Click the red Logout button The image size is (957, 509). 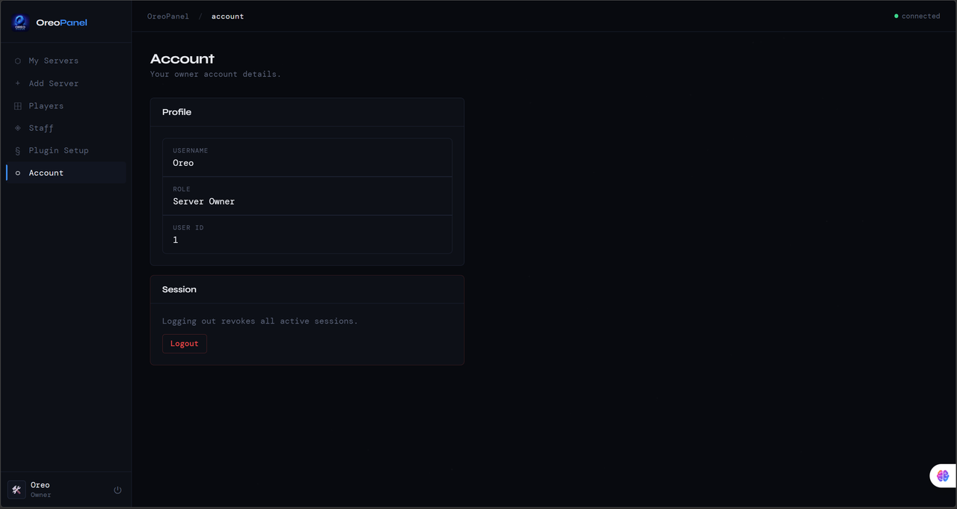point(185,344)
